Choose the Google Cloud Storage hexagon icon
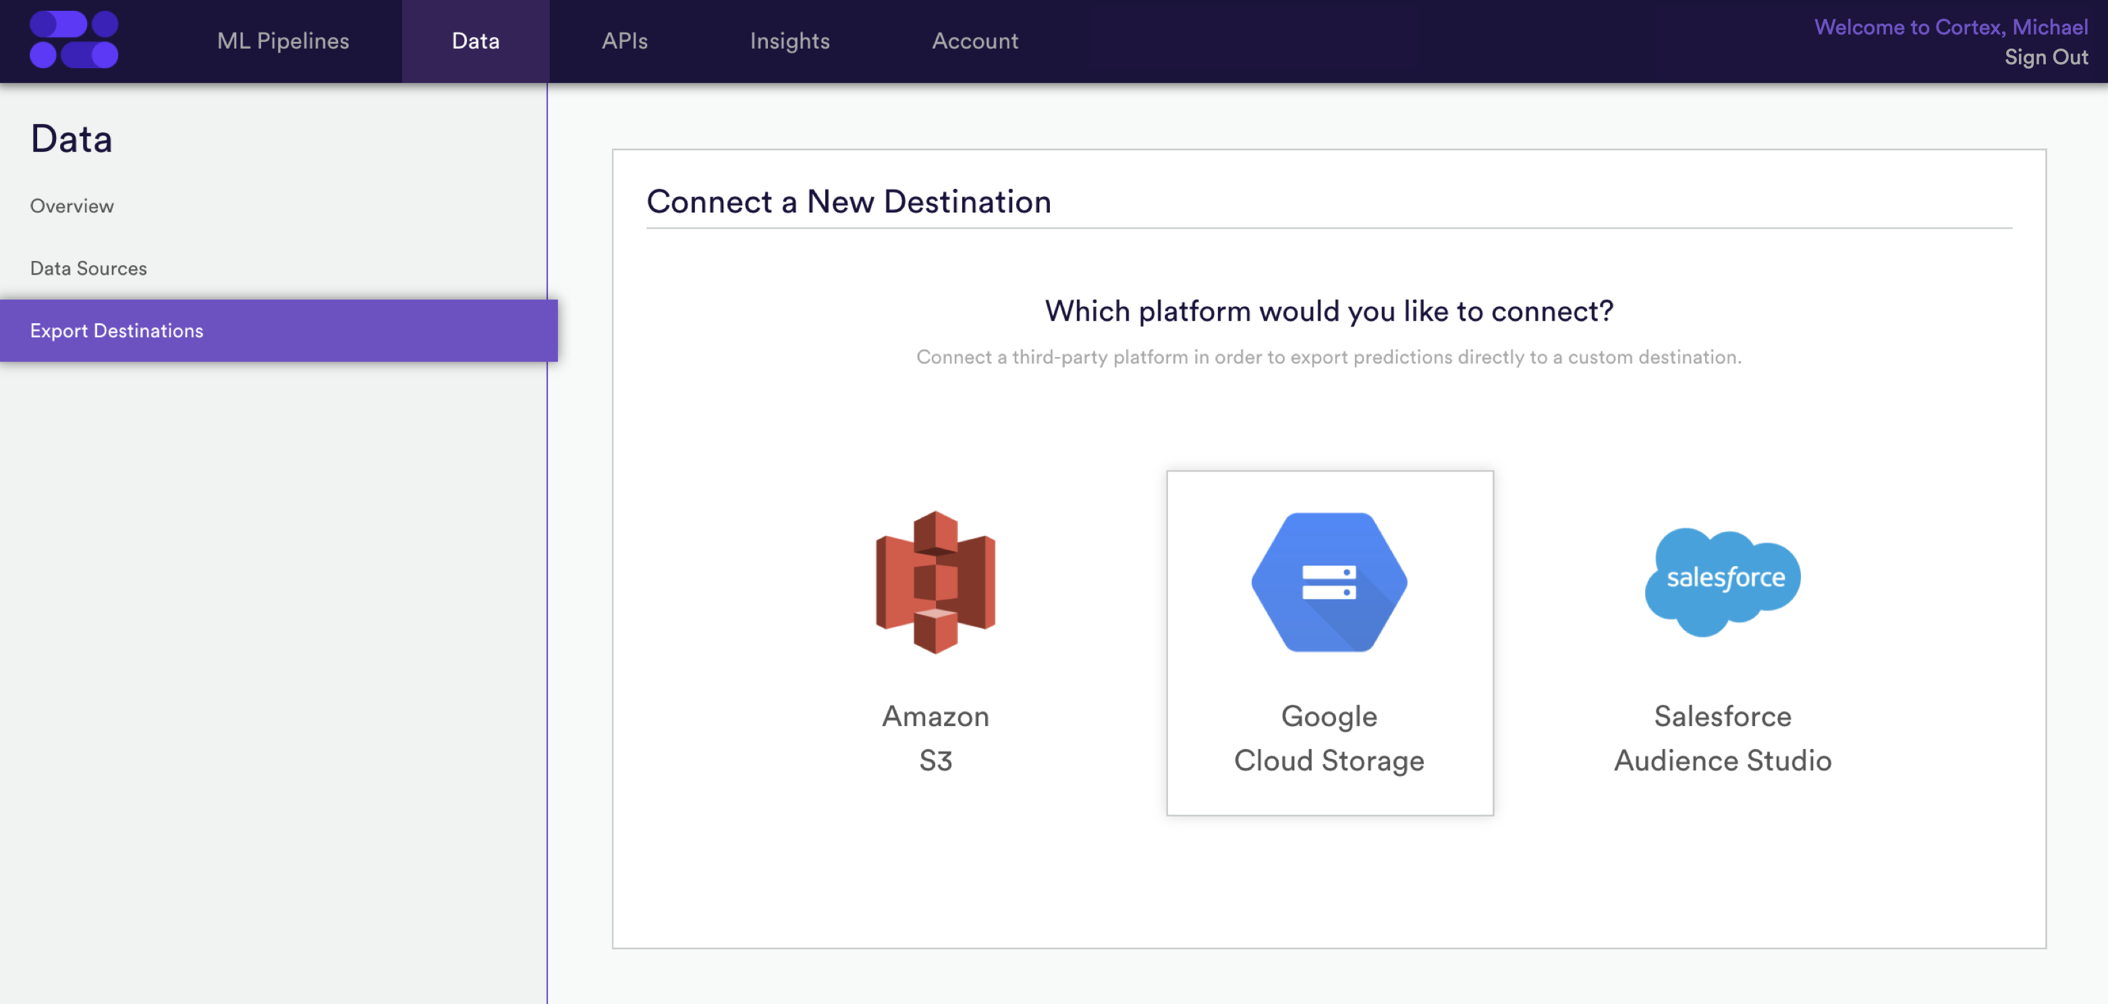This screenshot has height=1004, width=2108. click(x=1329, y=582)
